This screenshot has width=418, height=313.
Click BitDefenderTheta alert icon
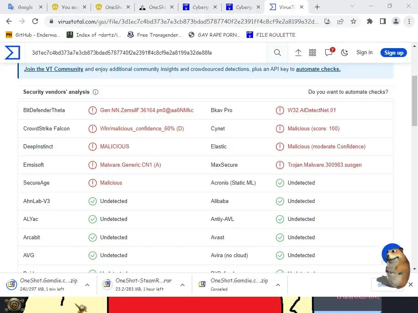point(93,110)
